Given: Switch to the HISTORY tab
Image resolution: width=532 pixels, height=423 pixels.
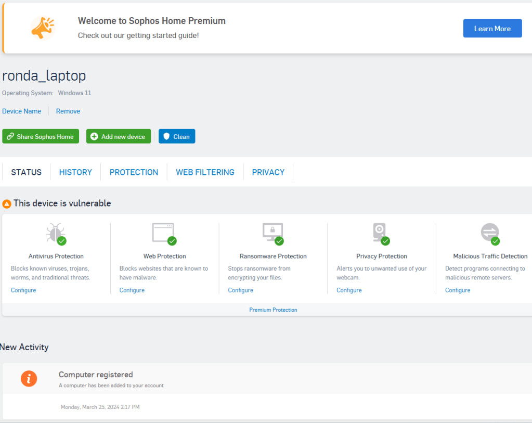Looking at the screenshot, I should click(x=75, y=172).
